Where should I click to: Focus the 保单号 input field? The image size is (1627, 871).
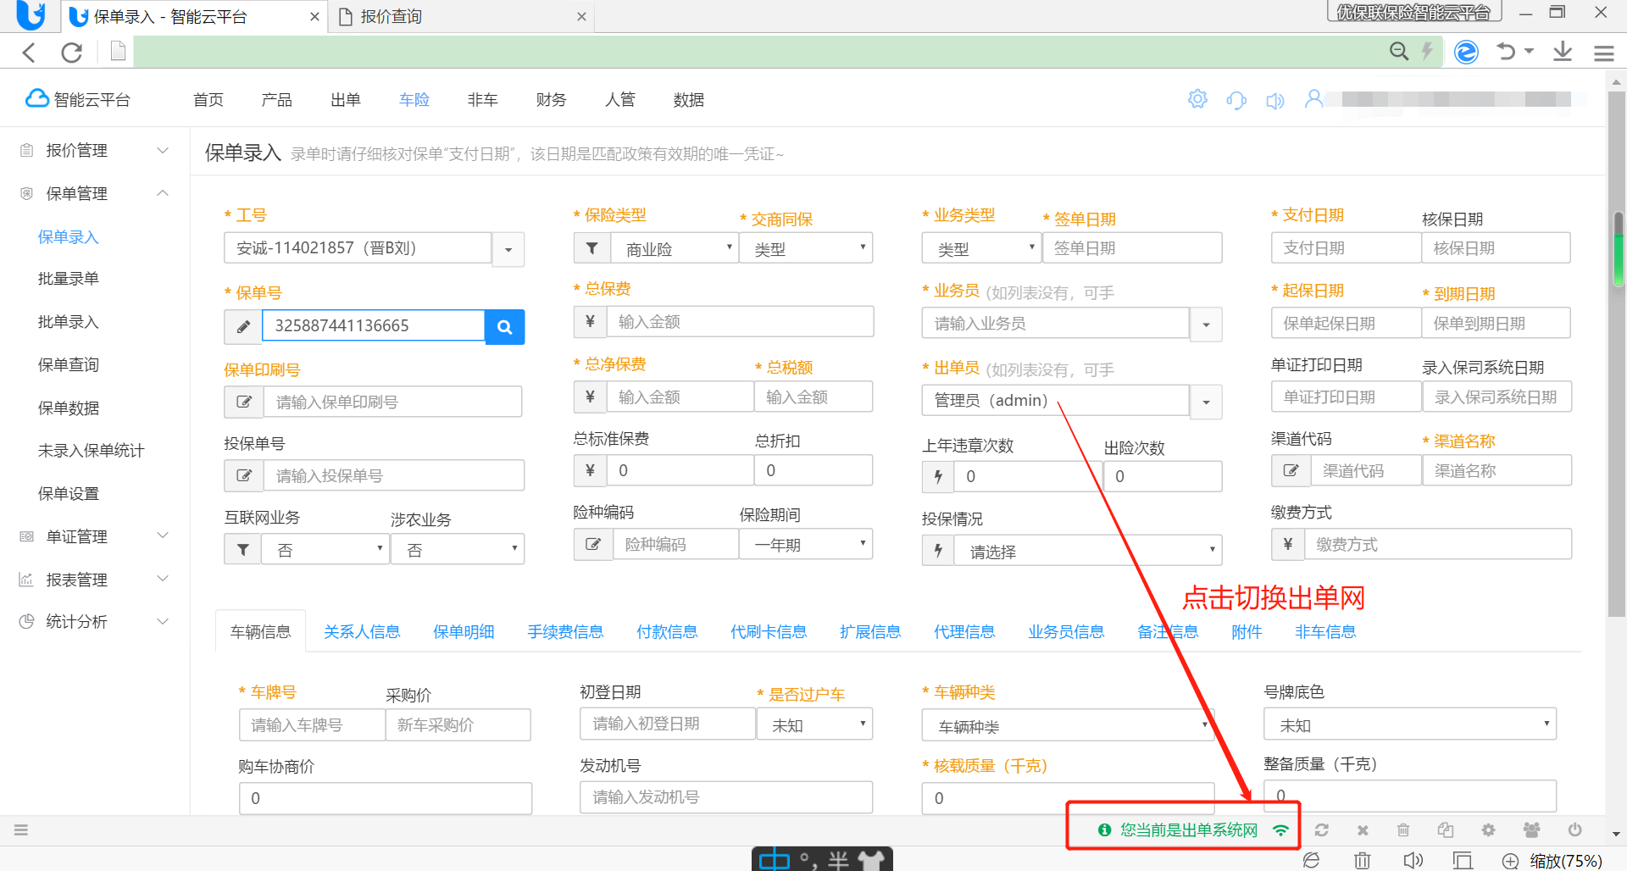(x=373, y=326)
